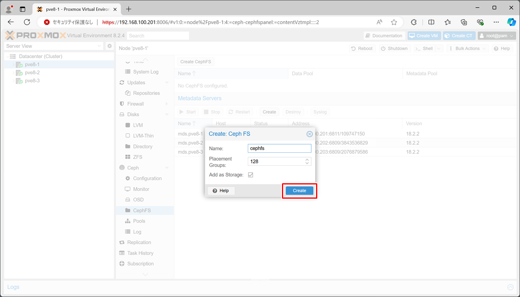Viewport: 520px width, 297px height.
Task: Click the Create VM button
Action: [424, 36]
